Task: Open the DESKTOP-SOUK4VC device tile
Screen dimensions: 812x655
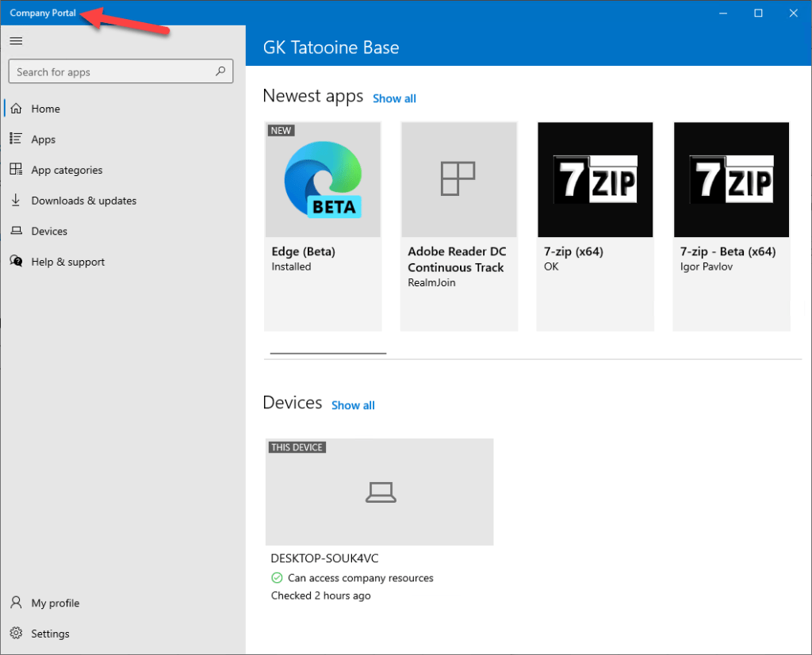Action: (x=379, y=492)
